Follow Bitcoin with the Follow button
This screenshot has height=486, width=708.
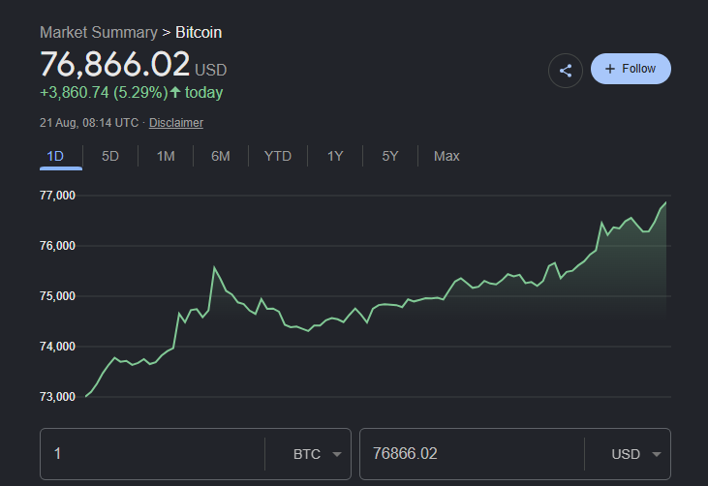631,69
